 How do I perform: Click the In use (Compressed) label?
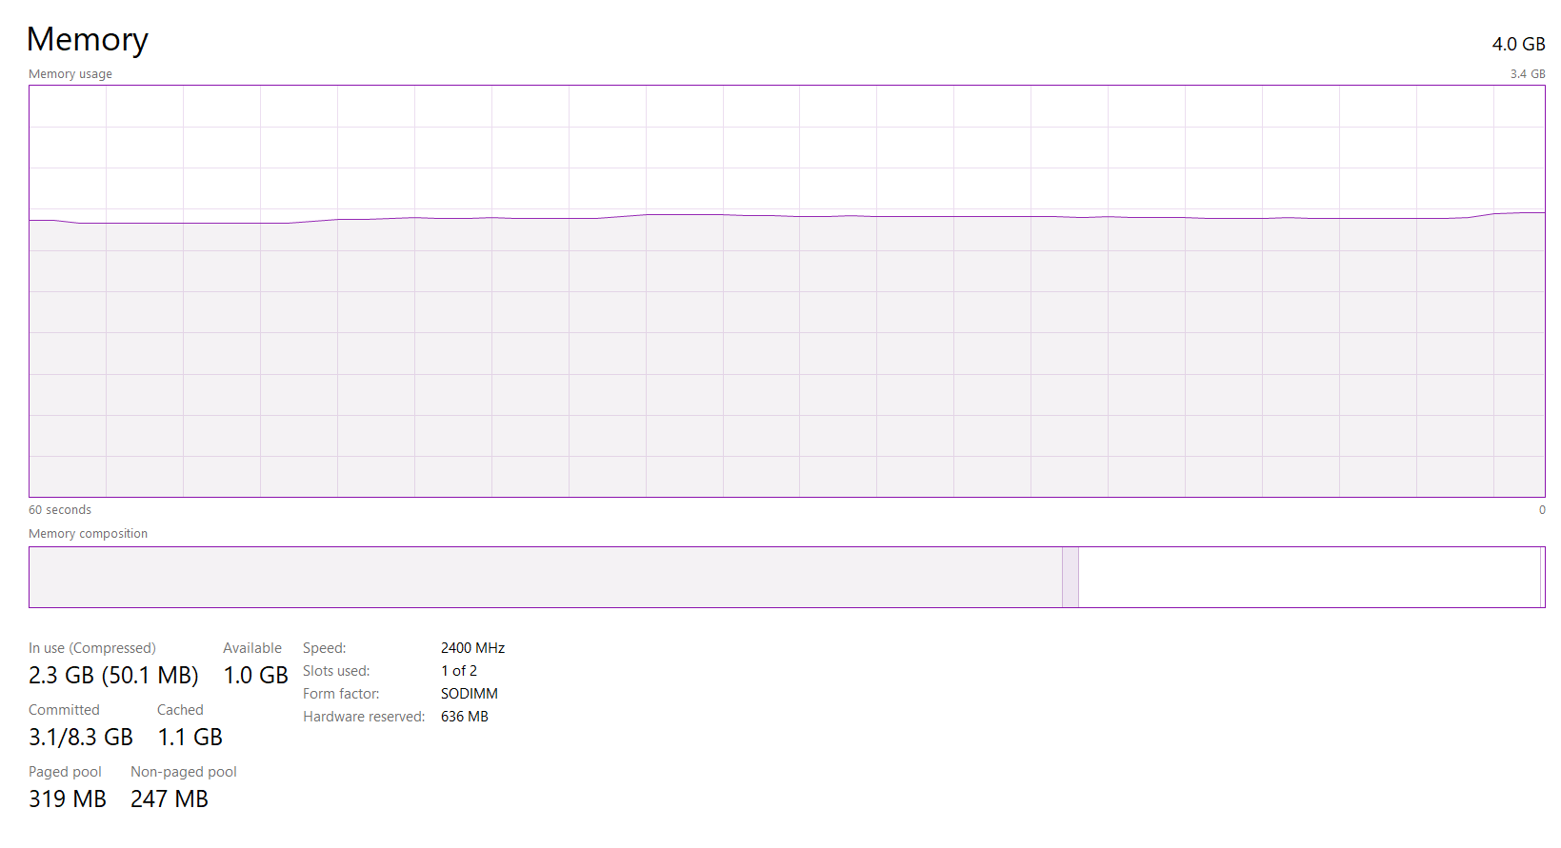[92, 648]
